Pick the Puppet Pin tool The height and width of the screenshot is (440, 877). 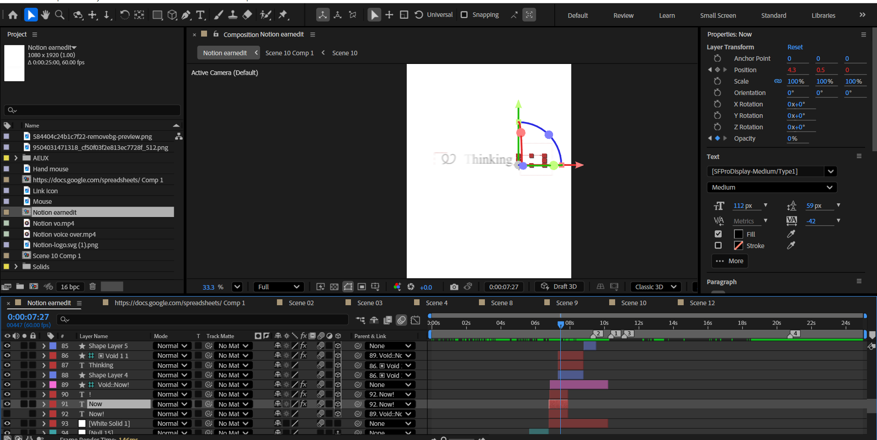(283, 15)
